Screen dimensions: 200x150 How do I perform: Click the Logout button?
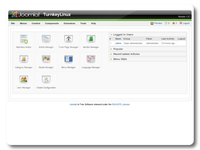click(x=185, y=23)
